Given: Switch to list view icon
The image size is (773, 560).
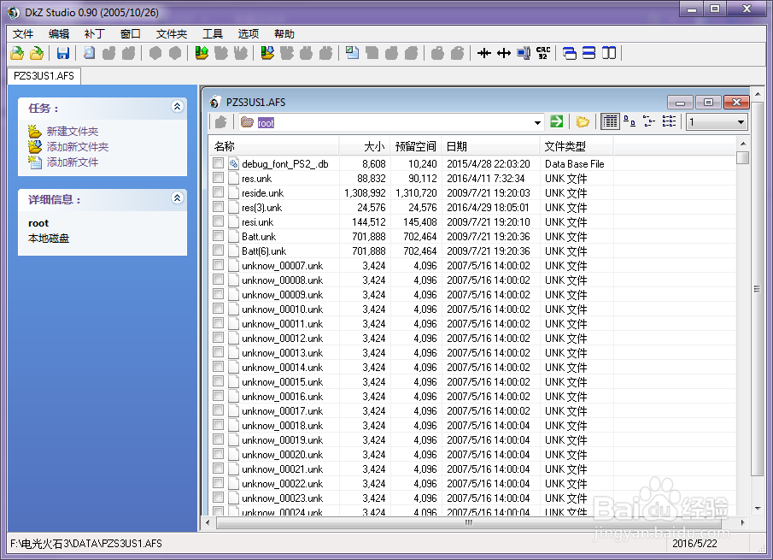Looking at the screenshot, I should [669, 121].
